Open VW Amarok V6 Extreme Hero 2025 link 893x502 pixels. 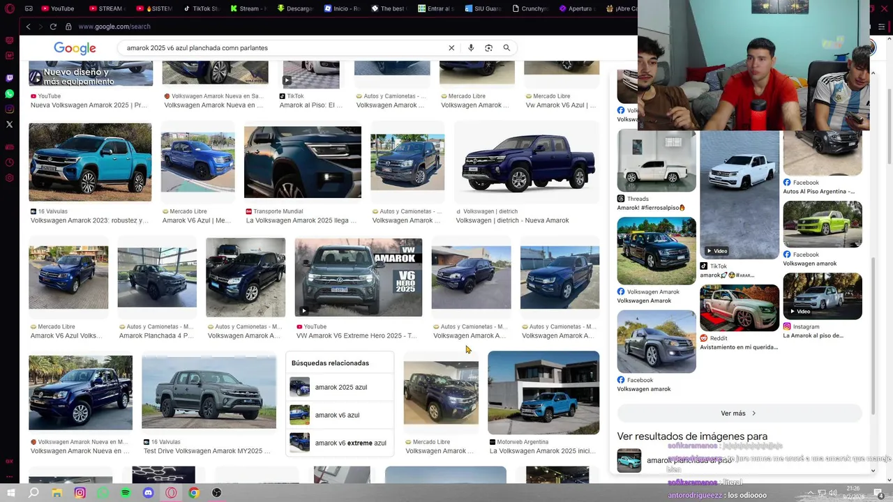click(x=357, y=335)
